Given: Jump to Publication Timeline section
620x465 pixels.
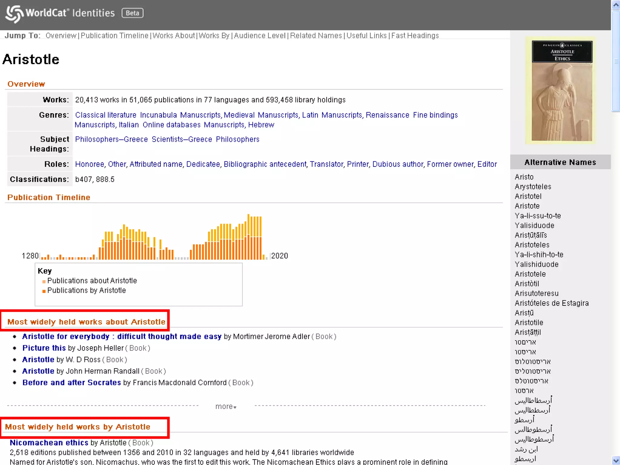Looking at the screenshot, I should 114,36.
